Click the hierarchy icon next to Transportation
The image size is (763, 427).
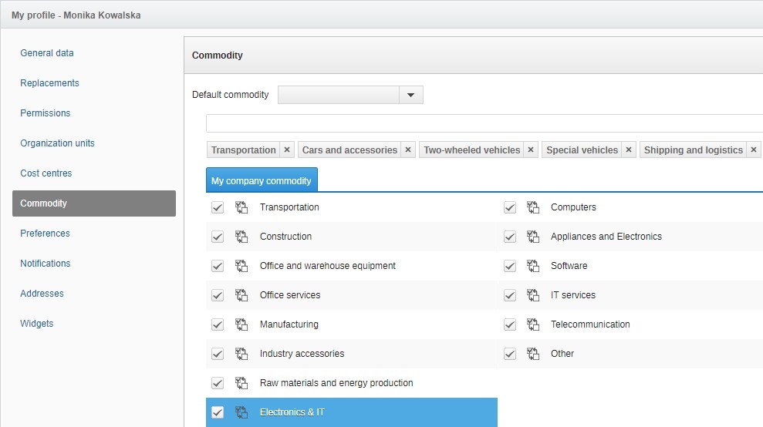(x=241, y=207)
